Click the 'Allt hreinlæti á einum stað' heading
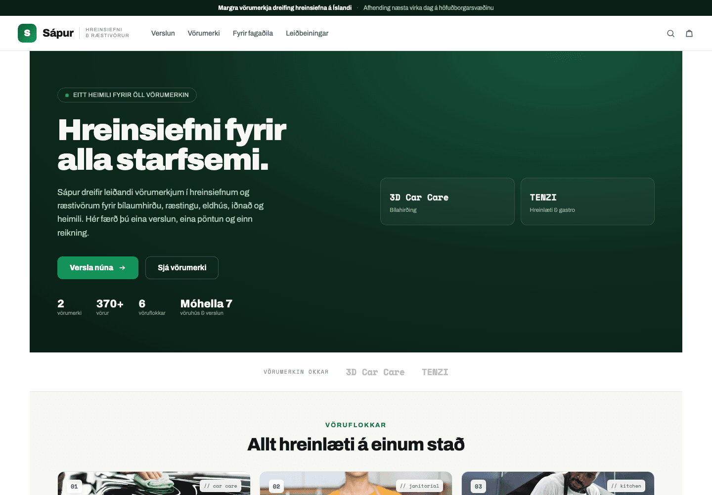The height and width of the screenshot is (495, 712). point(356,445)
